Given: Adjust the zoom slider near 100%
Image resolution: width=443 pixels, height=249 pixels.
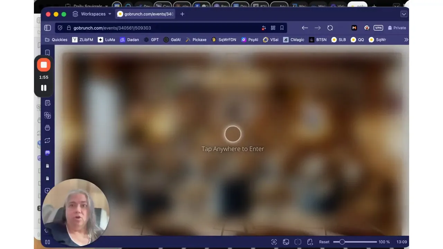Looking at the screenshot, I should point(342,242).
